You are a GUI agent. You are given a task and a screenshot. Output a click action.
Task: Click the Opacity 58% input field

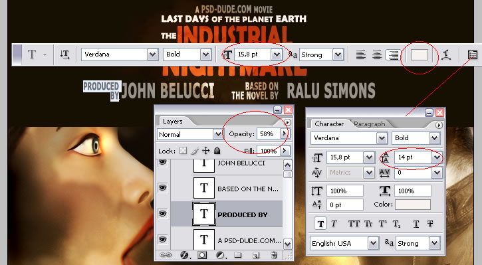coord(269,134)
